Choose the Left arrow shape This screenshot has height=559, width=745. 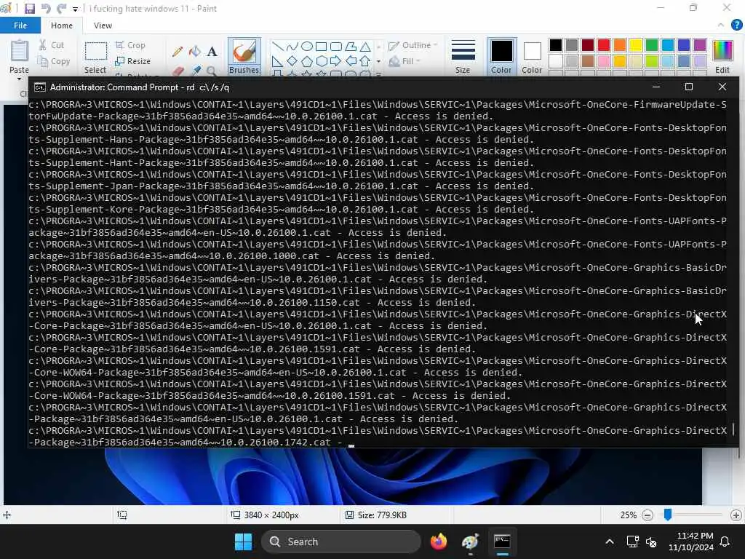351,61
